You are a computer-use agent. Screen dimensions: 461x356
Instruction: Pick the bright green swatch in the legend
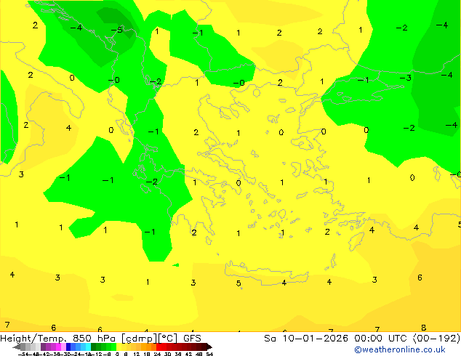coord(113,347)
